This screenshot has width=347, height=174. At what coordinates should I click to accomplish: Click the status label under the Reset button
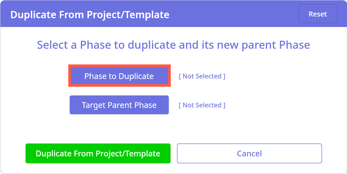[202, 76]
